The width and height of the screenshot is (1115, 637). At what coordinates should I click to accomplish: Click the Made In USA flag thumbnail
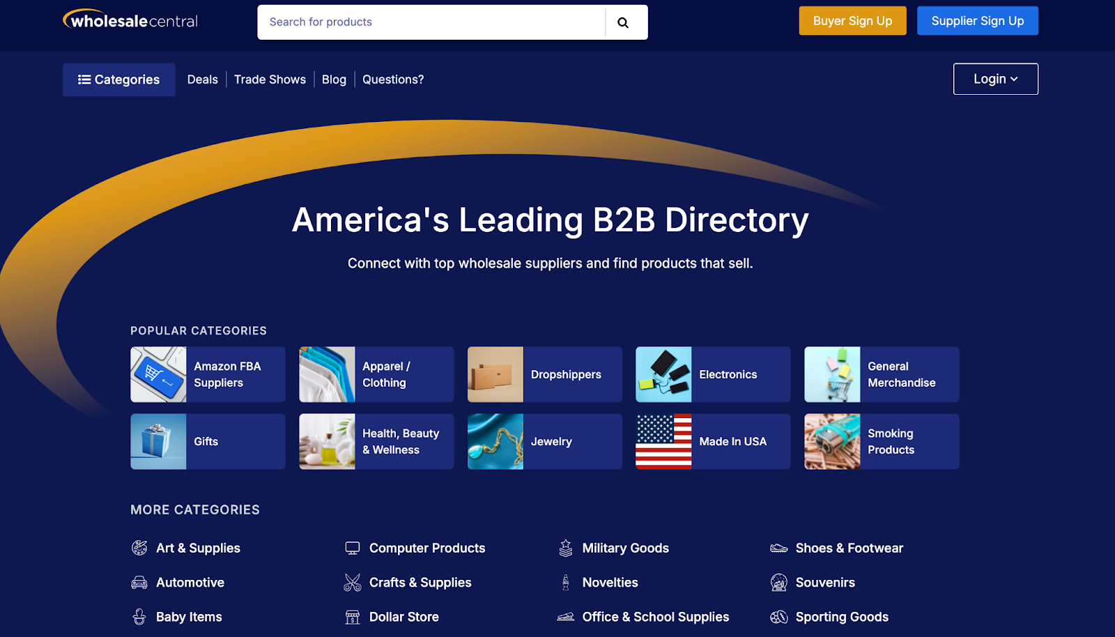click(663, 441)
